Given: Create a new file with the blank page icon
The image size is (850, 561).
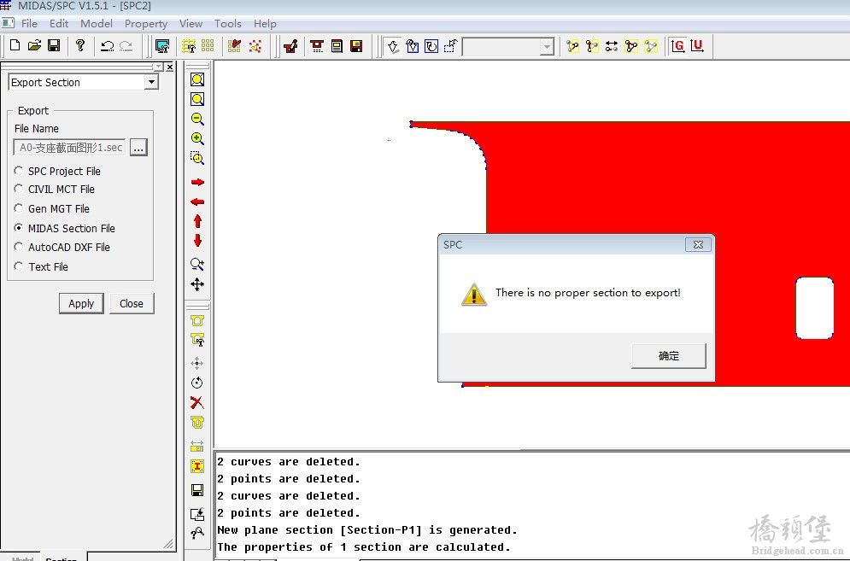Looking at the screenshot, I should 15,46.
